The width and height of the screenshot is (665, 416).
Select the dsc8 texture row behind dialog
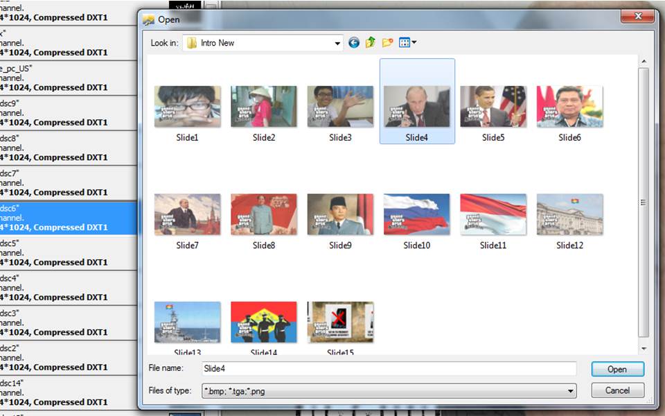click(68, 148)
